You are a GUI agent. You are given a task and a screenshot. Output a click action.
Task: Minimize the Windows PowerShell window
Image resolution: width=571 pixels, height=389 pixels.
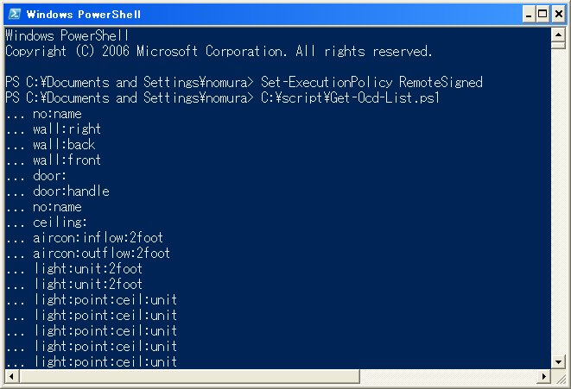click(x=528, y=14)
